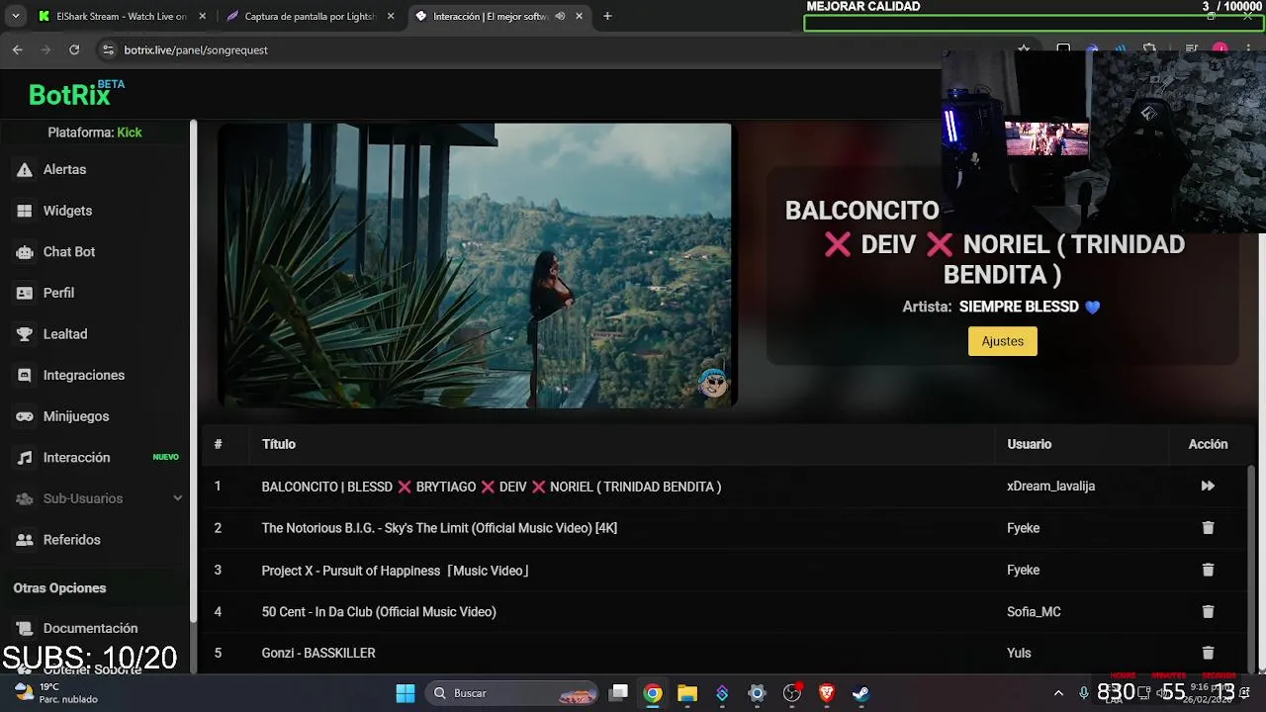Click the taskbar Buscar search box
This screenshot has width=1266, height=712.
coord(512,693)
